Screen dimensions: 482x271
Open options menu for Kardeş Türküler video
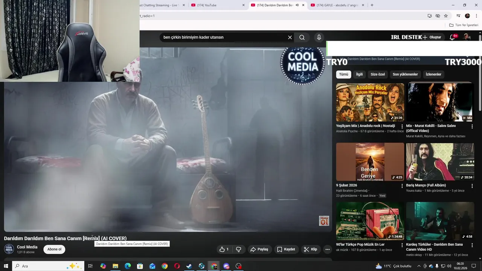tap(472, 245)
